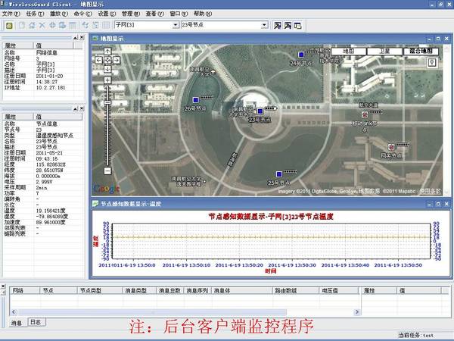454x341 pixels.
Task: Click the 消息体 column header
Action: click(x=242, y=290)
